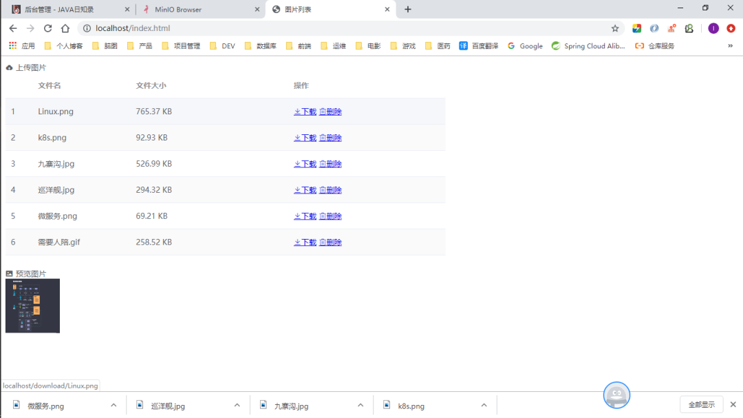Select the 图片列表 tab
Image resolution: width=743 pixels, height=418 pixels.
pos(330,10)
